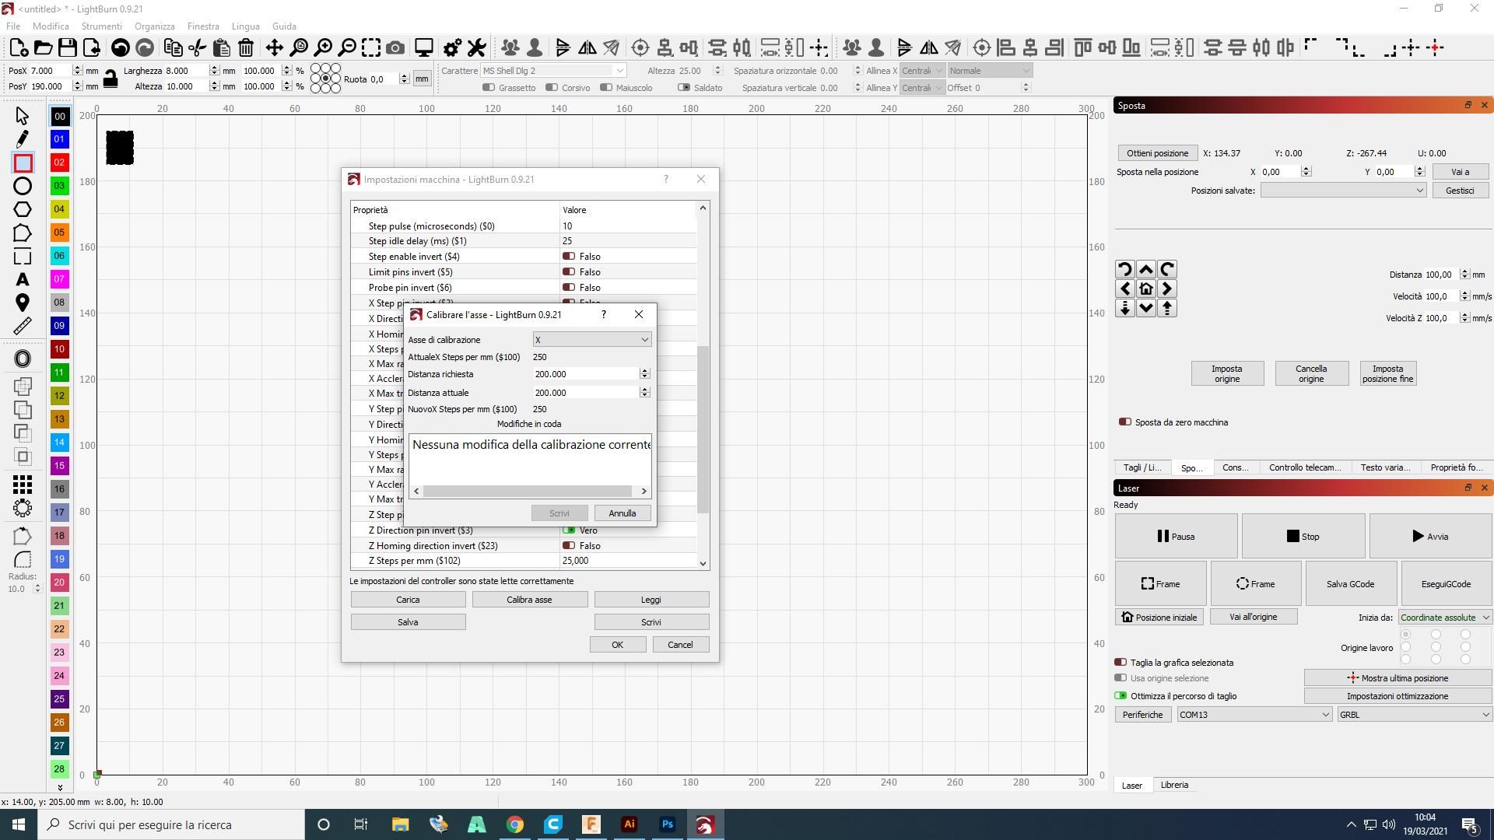Change Inizia da Coordinate assolute dropdown

tap(1444, 617)
